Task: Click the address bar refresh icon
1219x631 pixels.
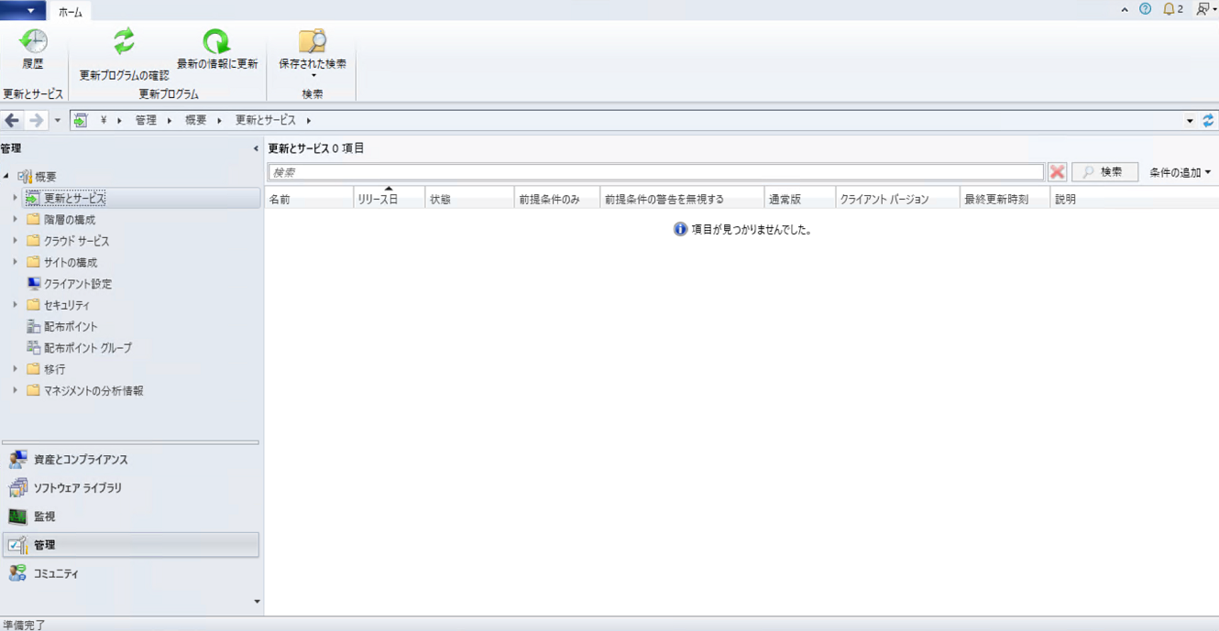Action: click(1208, 120)
